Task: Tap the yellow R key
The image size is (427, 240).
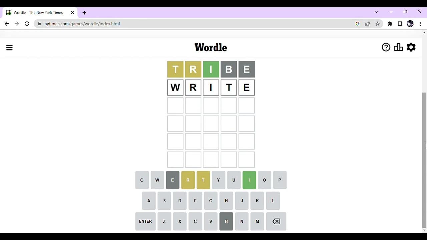Action: [188, 180]
